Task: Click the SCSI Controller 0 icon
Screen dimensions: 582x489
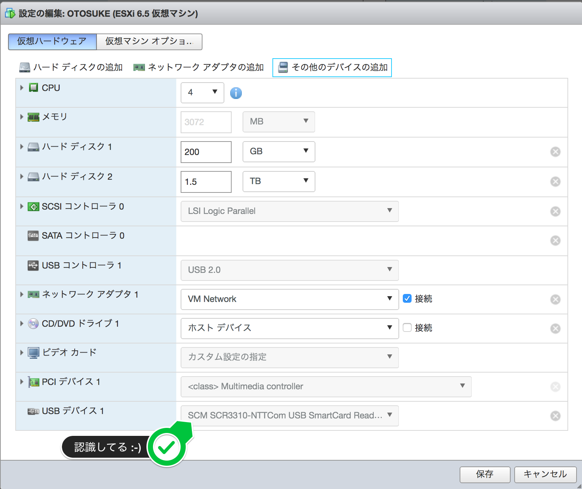Action: point(34,207)
